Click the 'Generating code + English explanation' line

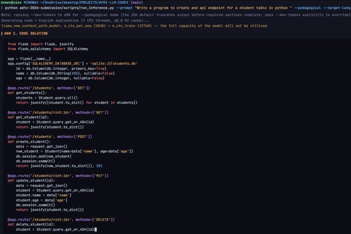click(75, 20)
